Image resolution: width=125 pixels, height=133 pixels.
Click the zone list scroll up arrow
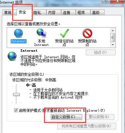(x=113, y=31)
